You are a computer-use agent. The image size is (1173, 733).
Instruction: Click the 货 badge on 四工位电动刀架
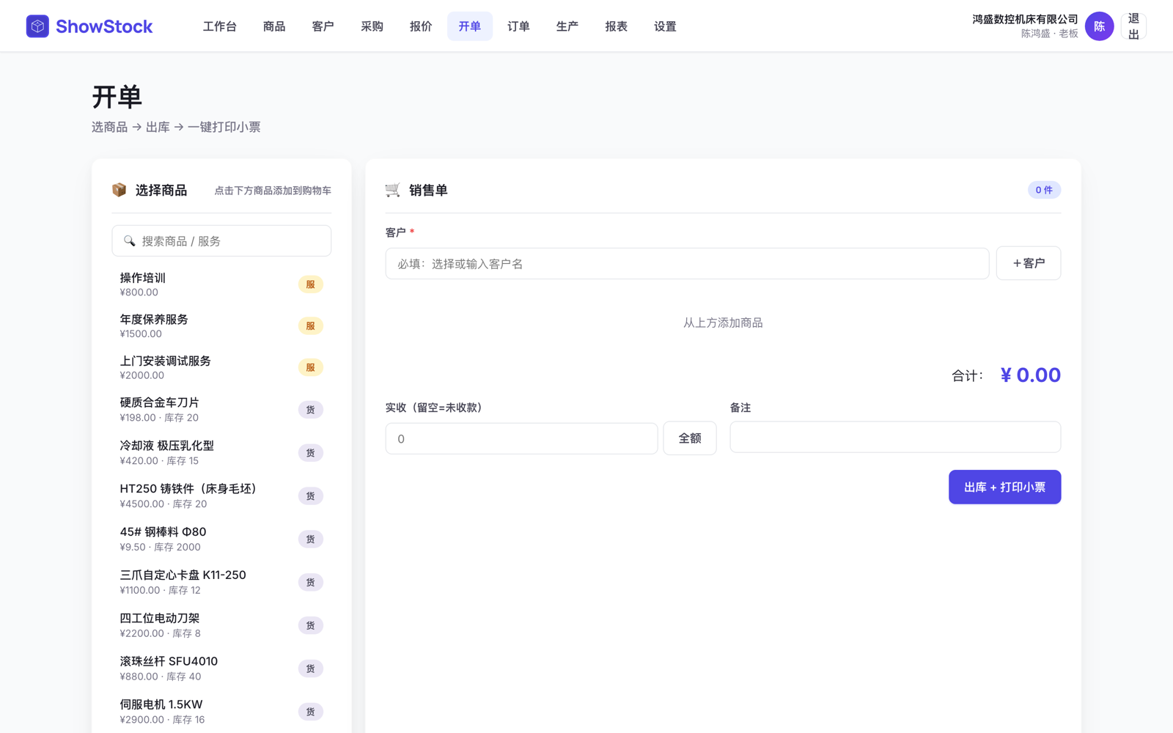coord(311,626)
